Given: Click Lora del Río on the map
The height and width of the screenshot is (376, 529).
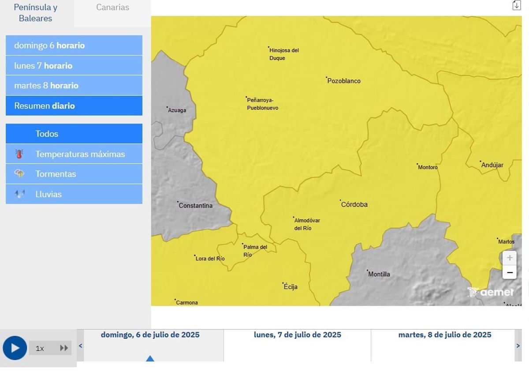Looking at the screenshot, I should click(x=210, y=259).
